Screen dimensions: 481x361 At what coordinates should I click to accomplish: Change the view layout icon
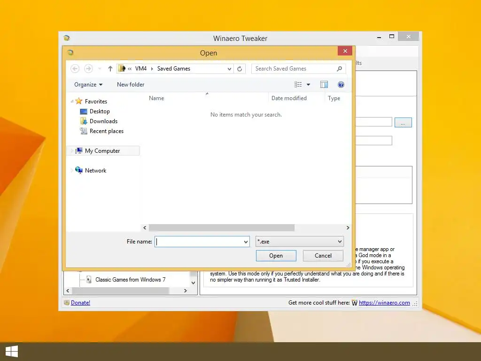[x=298, y=85]
